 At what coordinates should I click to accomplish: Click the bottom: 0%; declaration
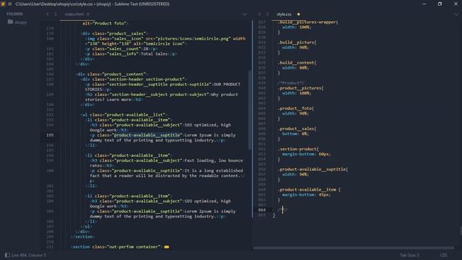(x=295, y=134)
